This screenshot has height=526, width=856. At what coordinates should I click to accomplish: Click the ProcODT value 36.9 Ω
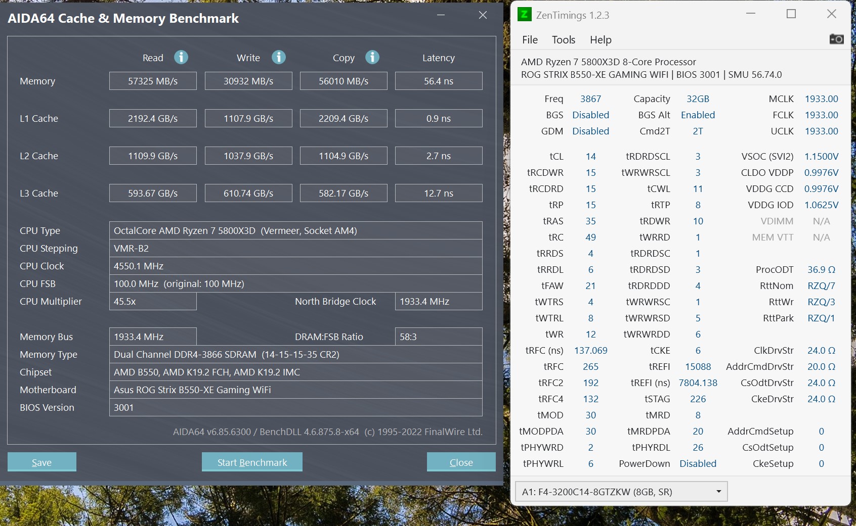821,270
